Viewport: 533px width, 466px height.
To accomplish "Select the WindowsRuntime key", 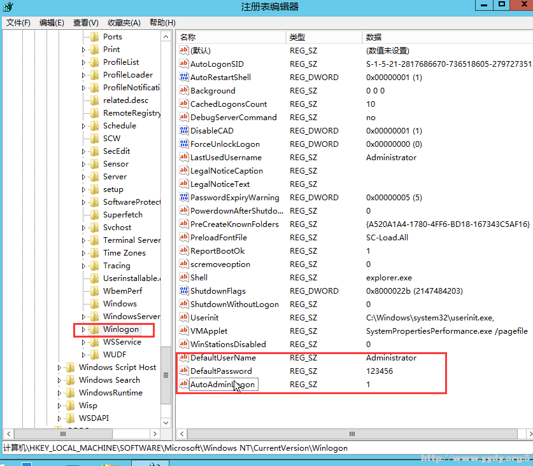I will coord(110,393).
